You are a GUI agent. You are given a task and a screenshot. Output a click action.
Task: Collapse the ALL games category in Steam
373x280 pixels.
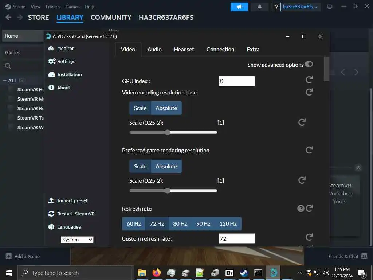coord(4,81)
